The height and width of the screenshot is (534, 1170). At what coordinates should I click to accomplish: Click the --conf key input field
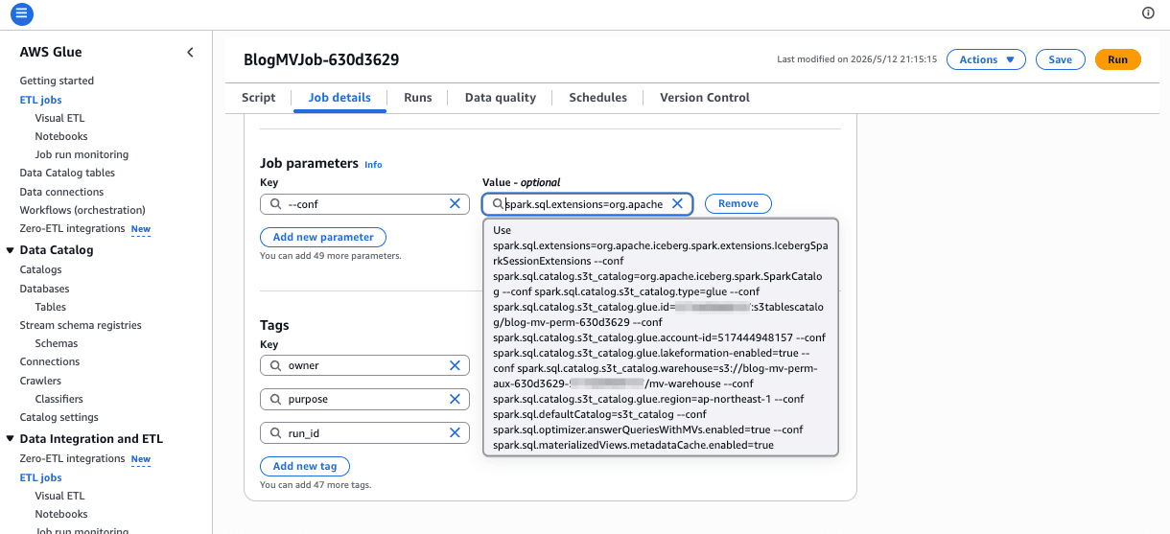pos(364,203)
